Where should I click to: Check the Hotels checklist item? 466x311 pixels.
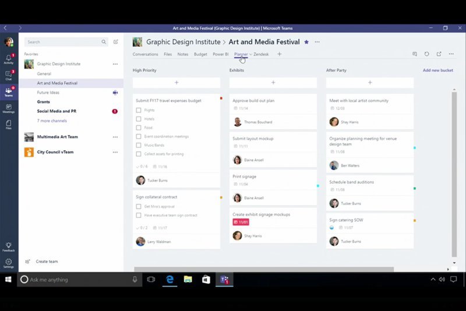pos(139,119)
